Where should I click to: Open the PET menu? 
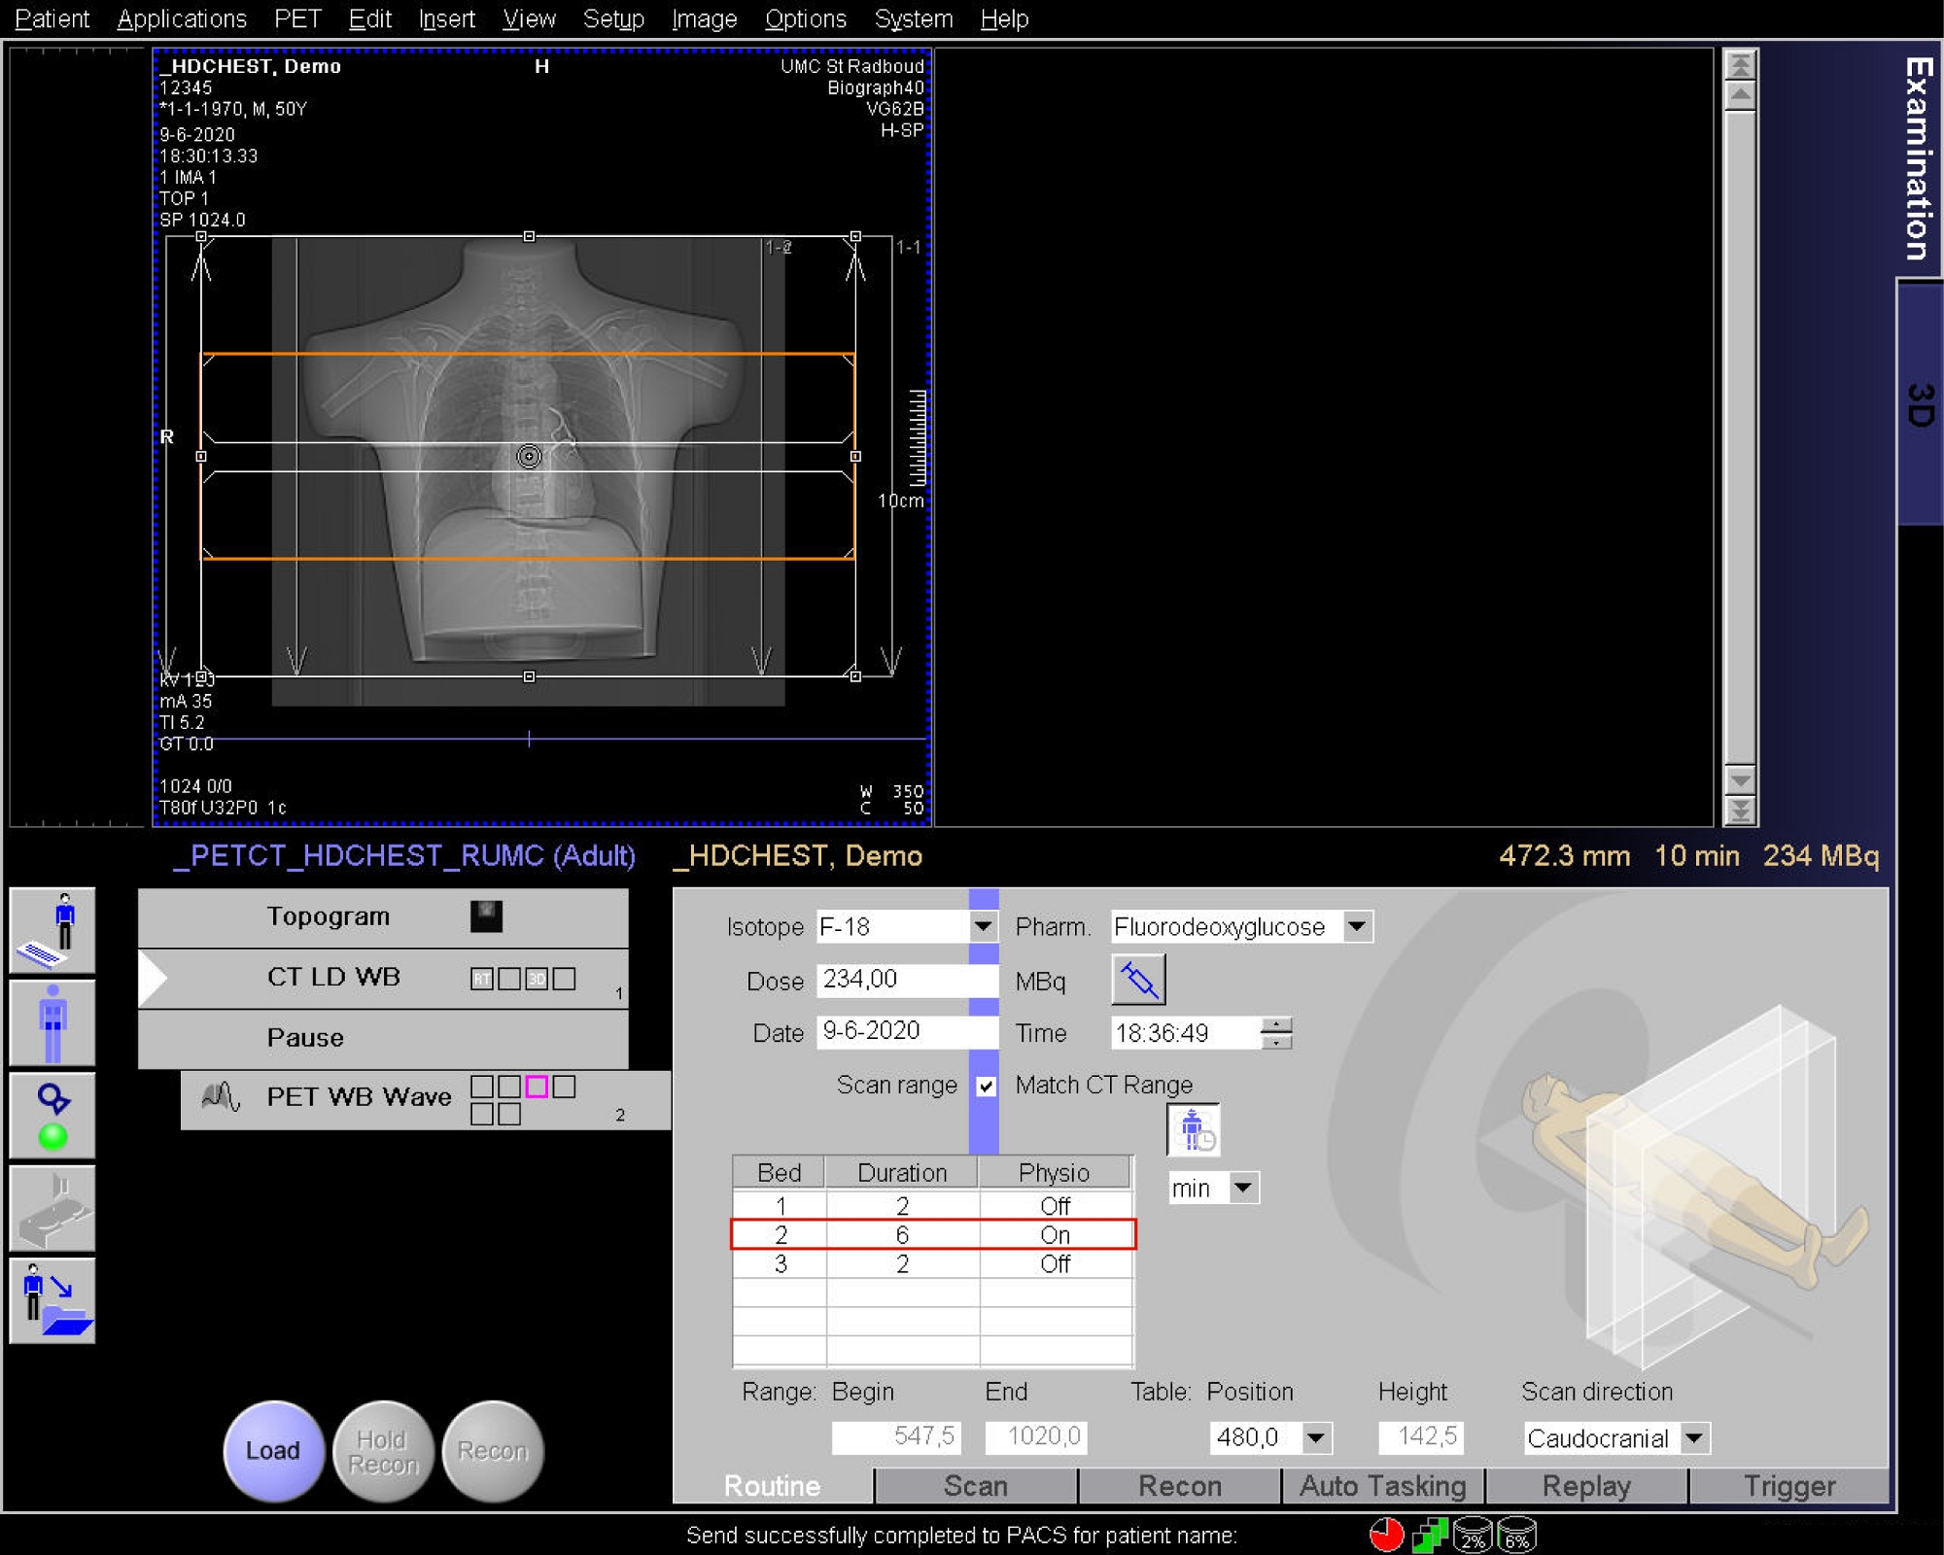pos(297,18)
